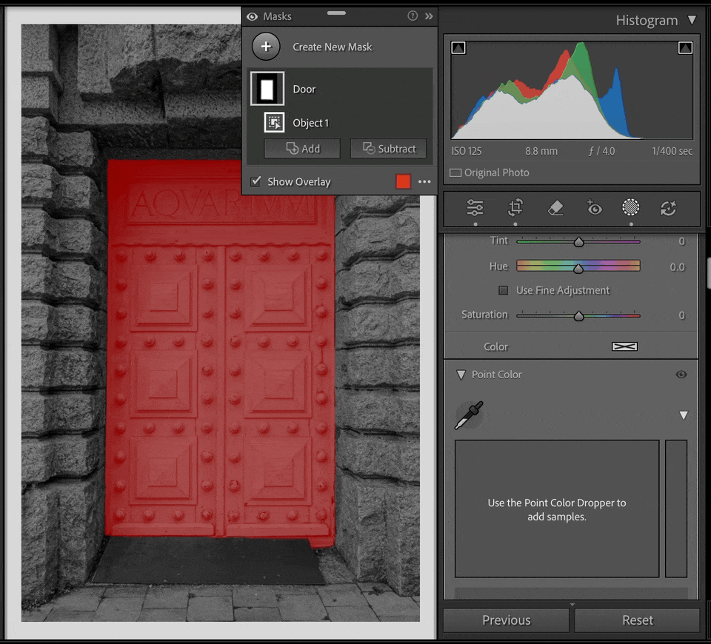Select the Red Eye tool icon
The height and width of the screenshot is (644, 711).
[x=594, y=207]
